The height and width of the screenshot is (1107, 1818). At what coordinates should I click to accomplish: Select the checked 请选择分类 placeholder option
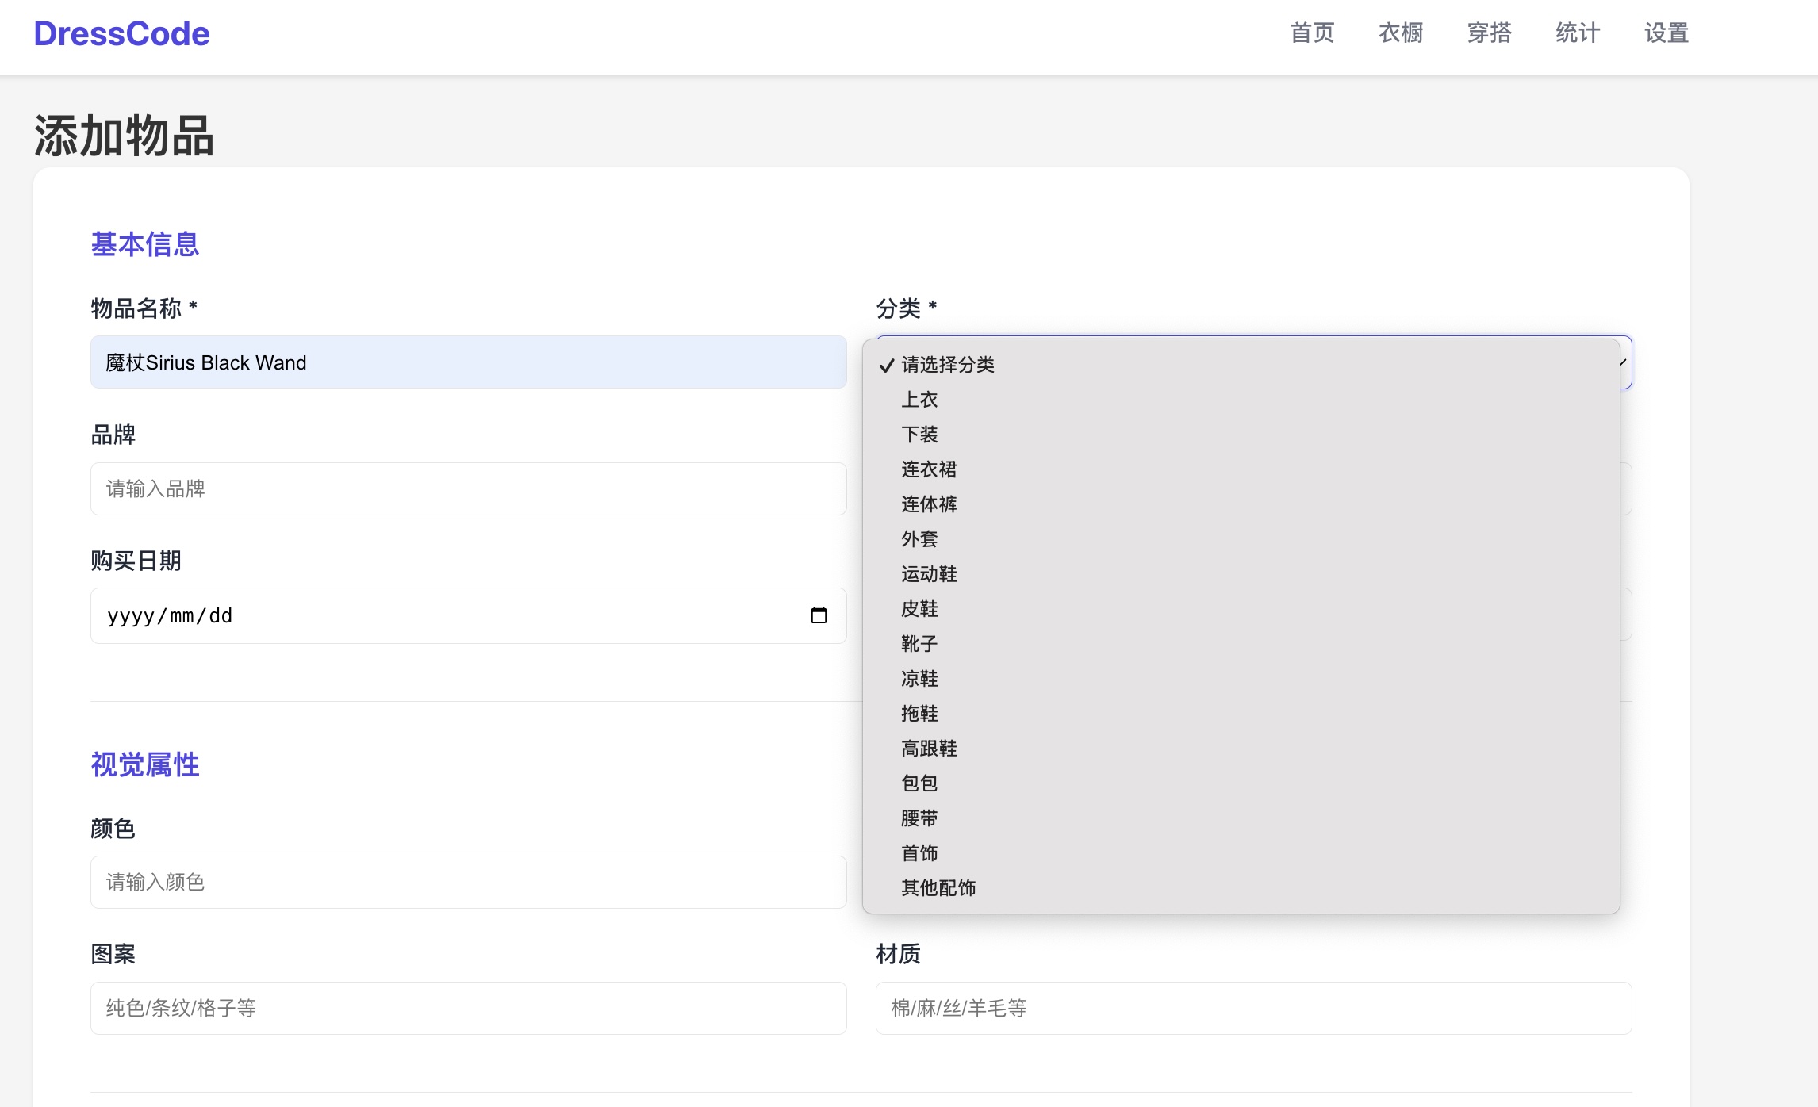point(948,365)
